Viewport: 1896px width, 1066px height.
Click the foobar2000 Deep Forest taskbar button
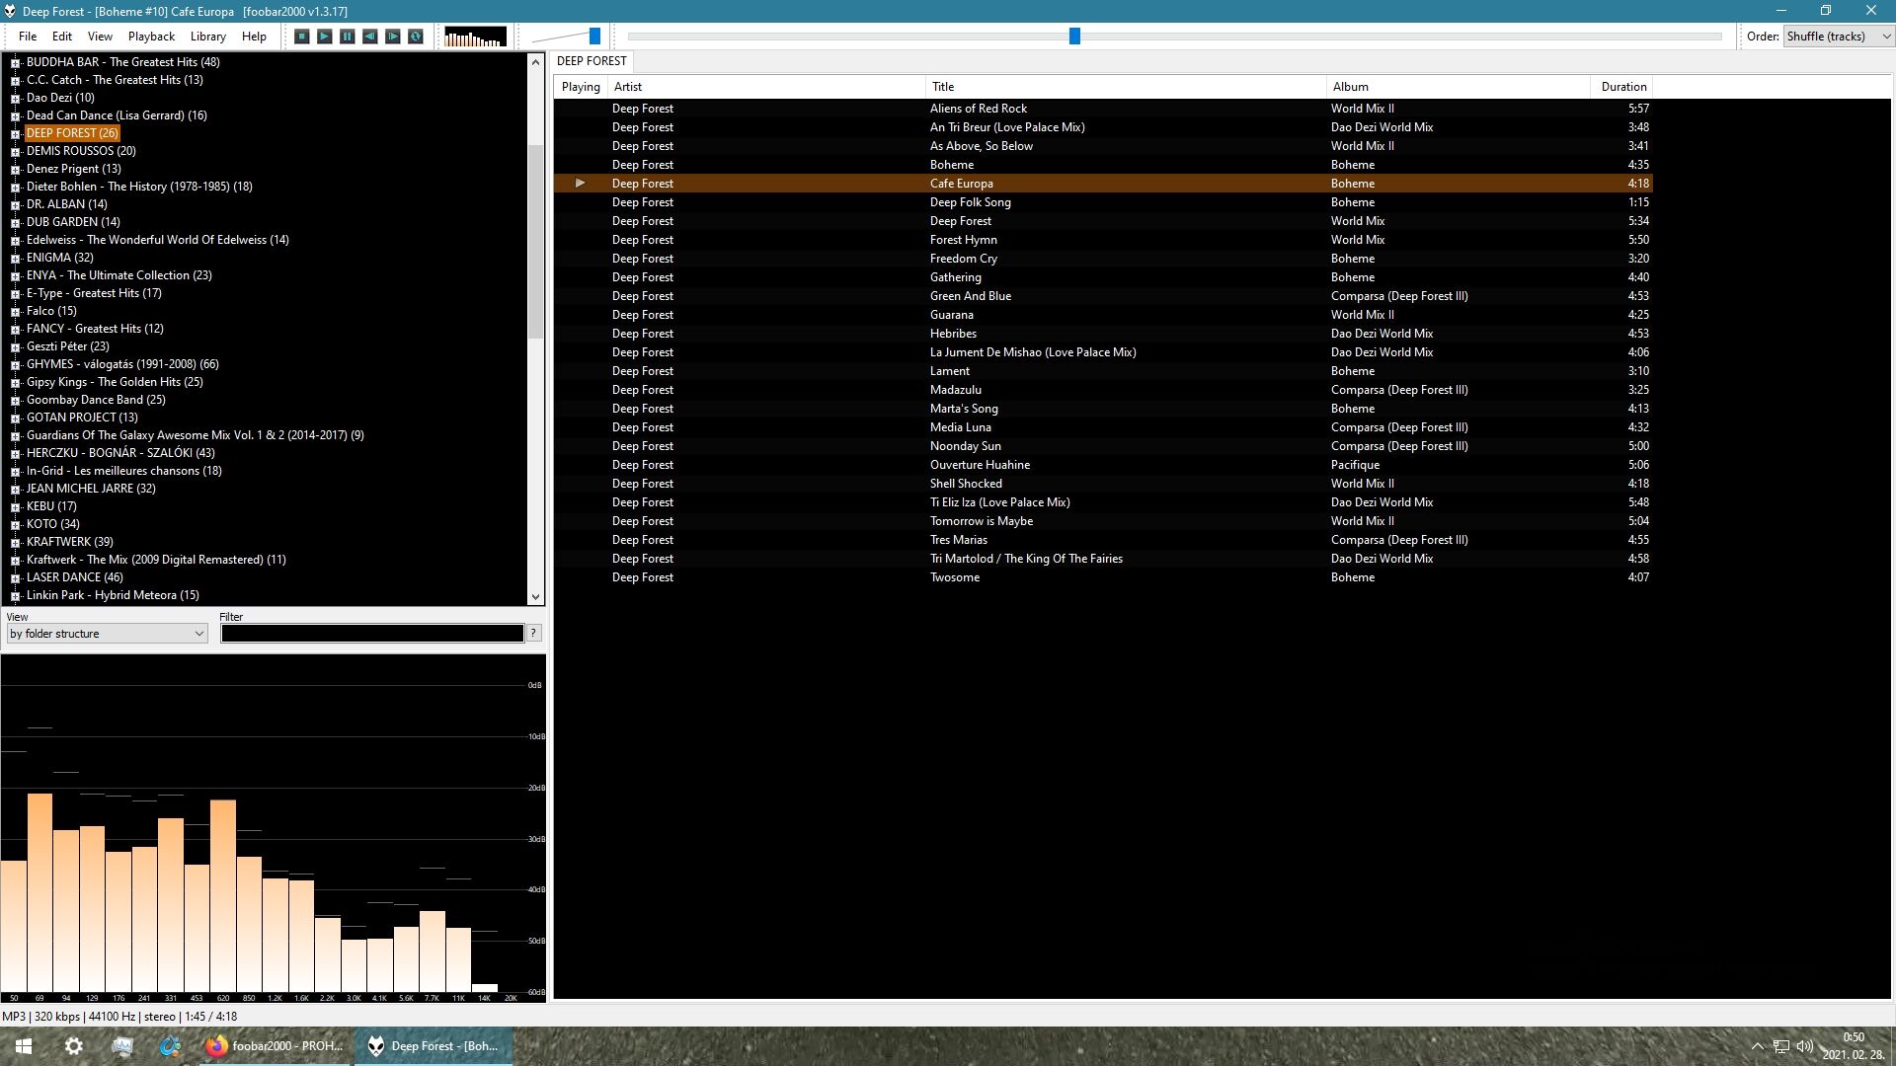click(434, 1046)
